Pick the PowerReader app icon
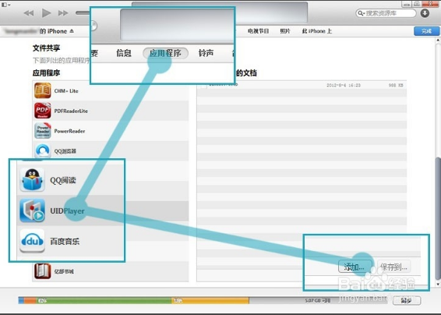441x315 pixels. (43, 131)
